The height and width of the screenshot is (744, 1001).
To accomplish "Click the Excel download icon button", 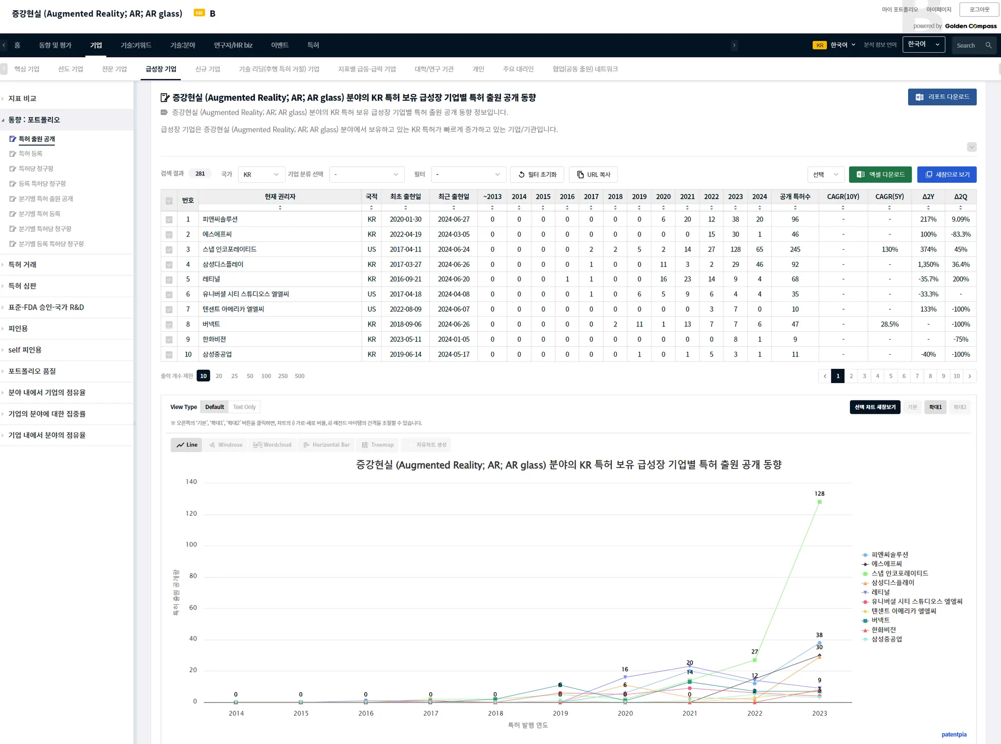I will 861,174.
